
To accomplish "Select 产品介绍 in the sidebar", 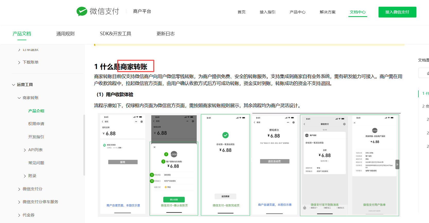I will point(36,111).
